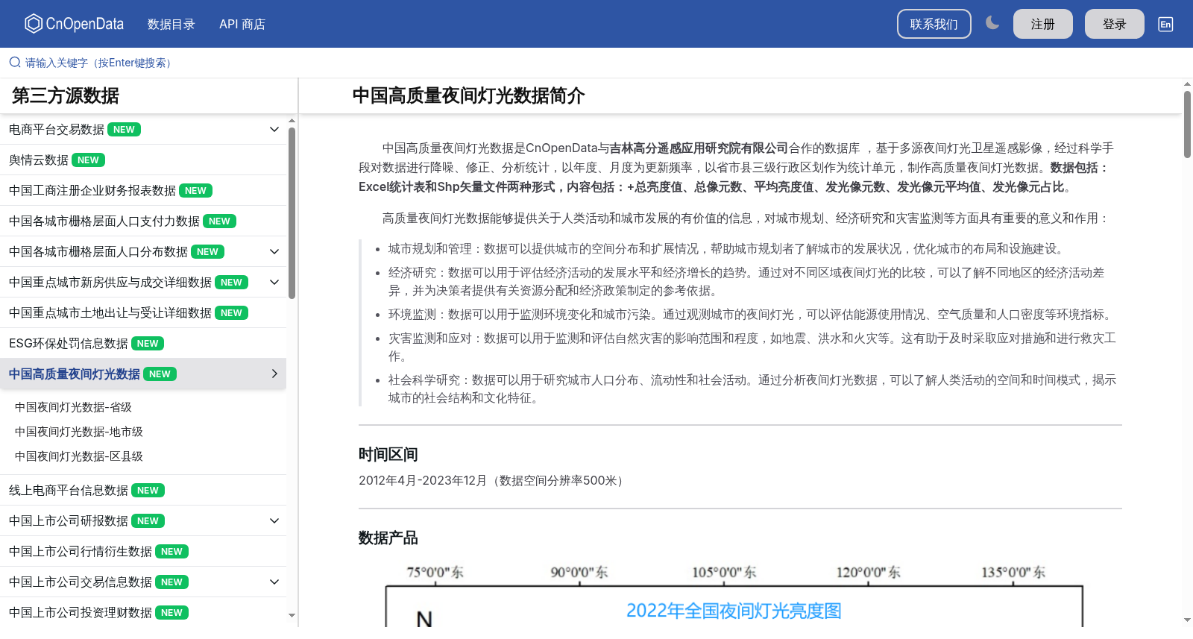Open 线上电商平台信息数据 item

[x=143, y=491]
